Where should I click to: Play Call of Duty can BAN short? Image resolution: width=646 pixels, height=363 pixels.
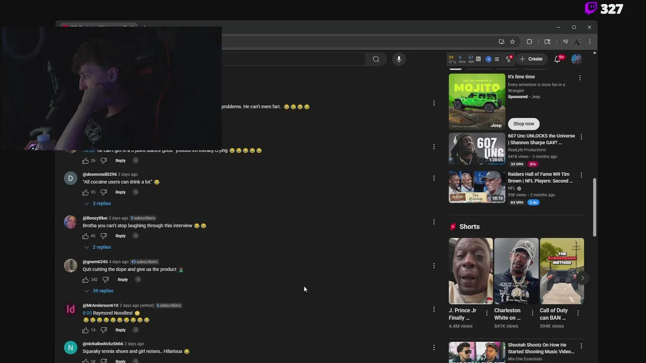[x=562, y=271]
